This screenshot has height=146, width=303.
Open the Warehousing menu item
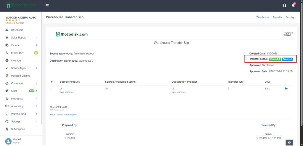point(18,114)
